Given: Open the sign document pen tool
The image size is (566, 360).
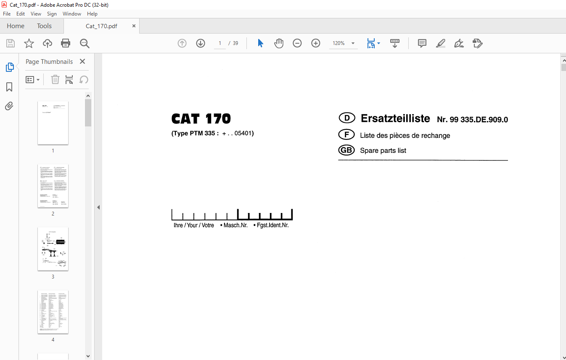Looking at the screenshot, I should tap(459, 43).
